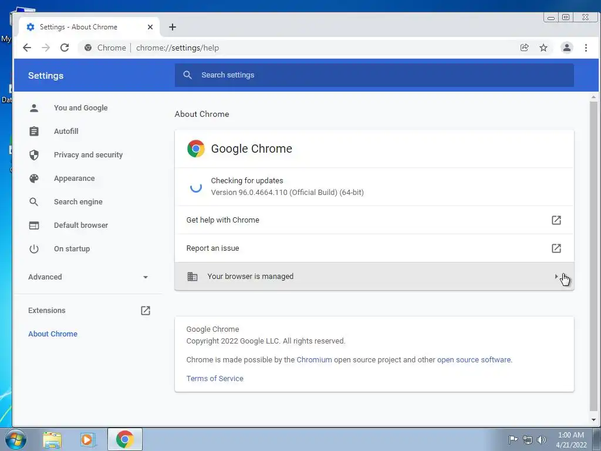Click the volume speaker tray icon
601x451 pixels.
point(542,439)
